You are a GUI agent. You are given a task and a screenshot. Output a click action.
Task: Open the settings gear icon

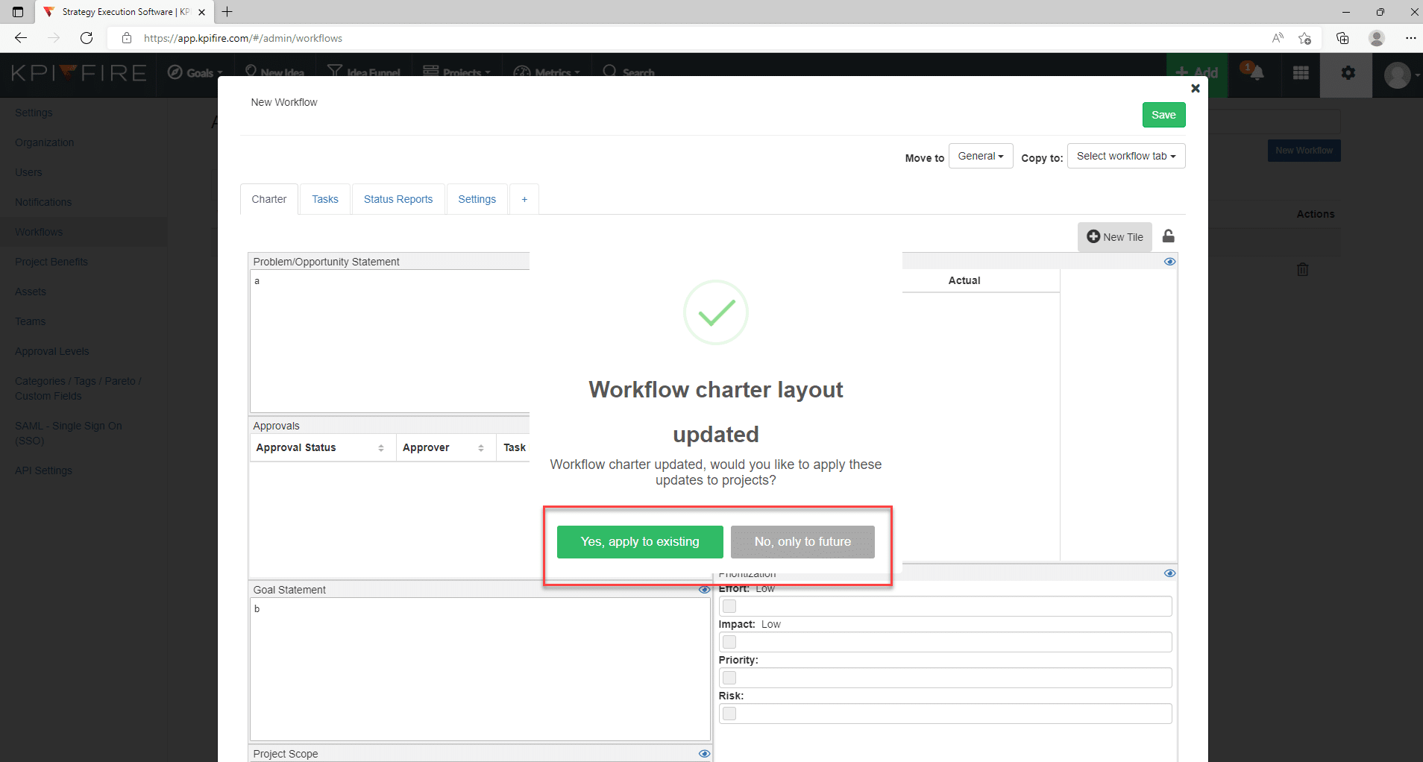coord(1348,73)
